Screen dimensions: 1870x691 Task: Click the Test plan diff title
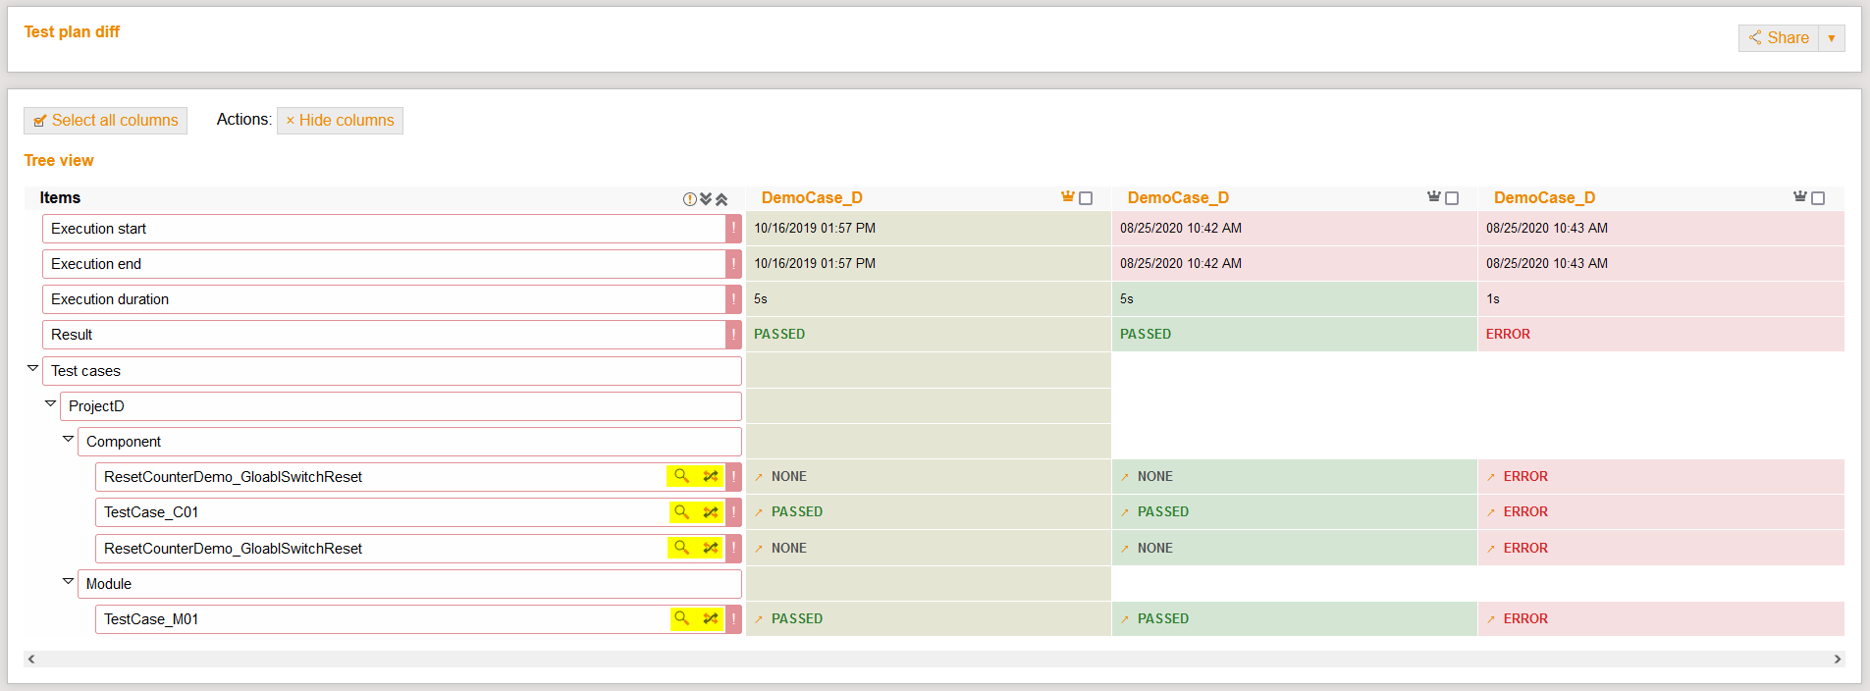point(72,31)
